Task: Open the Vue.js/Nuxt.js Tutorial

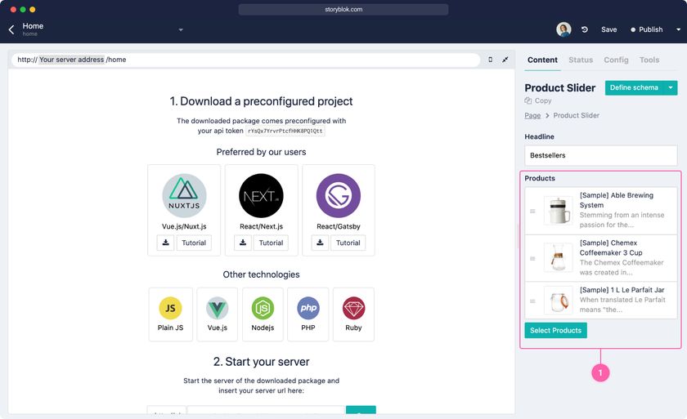Action: pyautogui.click(x=194, y=243)
